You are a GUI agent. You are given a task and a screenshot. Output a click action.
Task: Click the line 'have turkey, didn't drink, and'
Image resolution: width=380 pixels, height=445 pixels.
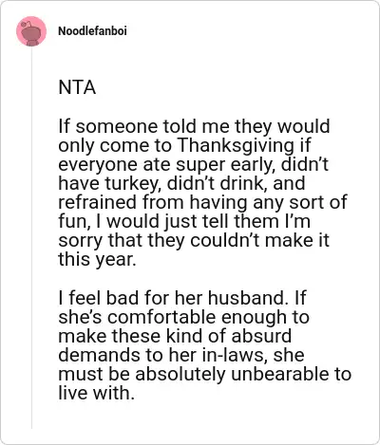pyautogui.click(x=181, y=183)
